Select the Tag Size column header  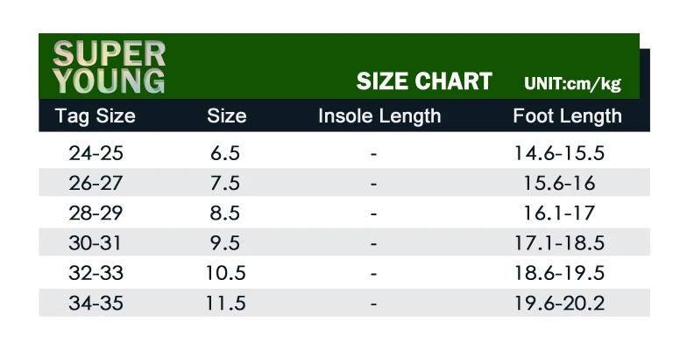point(96,116)
